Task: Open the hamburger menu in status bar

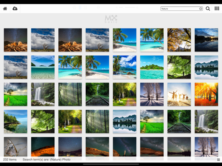Action: [x=218, y=160]
